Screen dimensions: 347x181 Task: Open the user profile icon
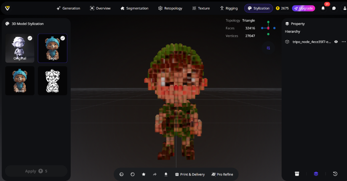344,8
